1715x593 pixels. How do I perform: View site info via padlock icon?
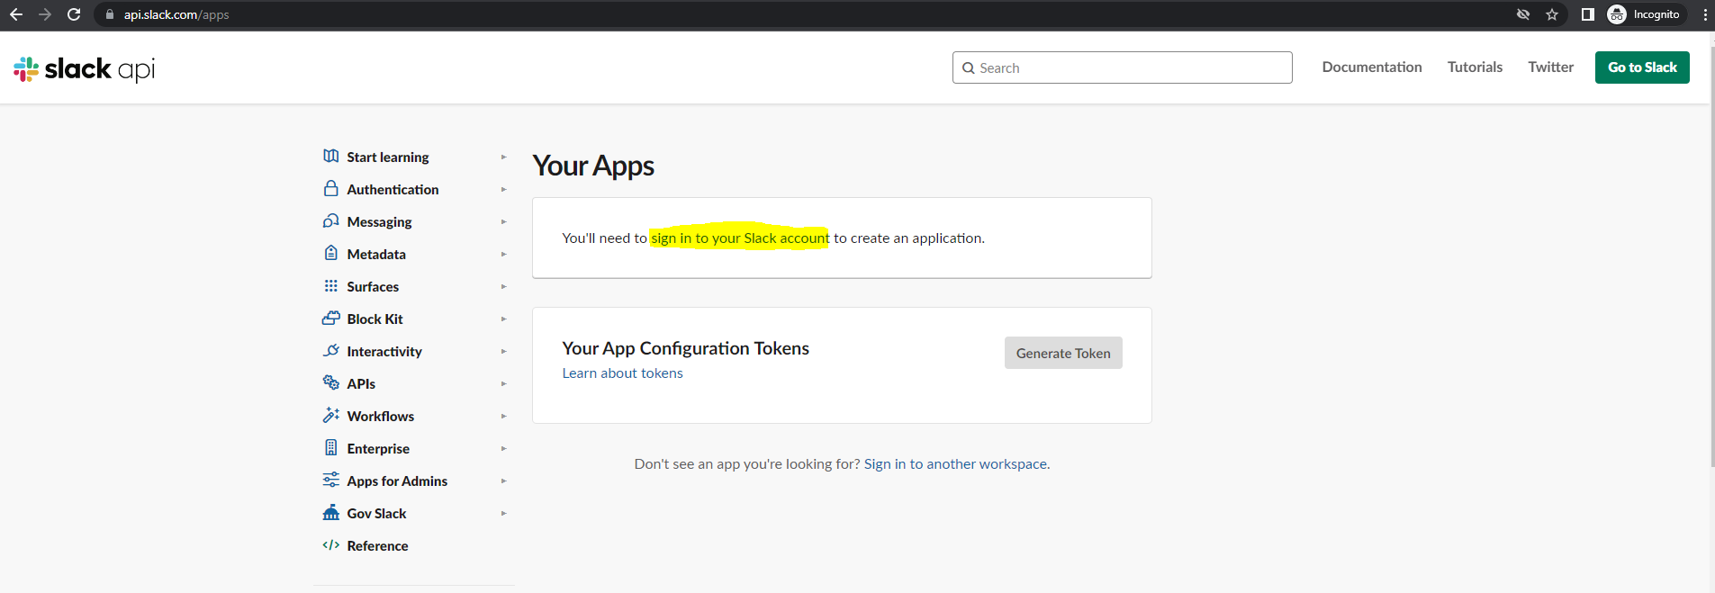(110, 14)
